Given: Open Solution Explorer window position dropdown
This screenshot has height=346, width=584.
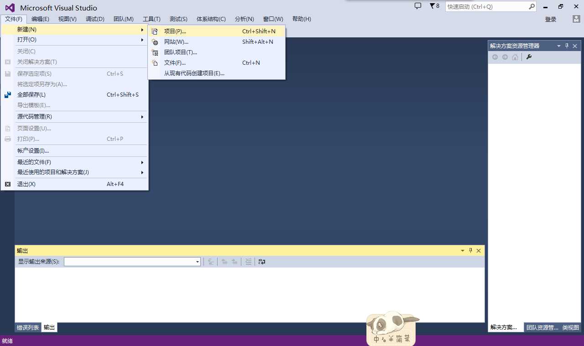Looking at the screenshot, I should tap(559, 46).
